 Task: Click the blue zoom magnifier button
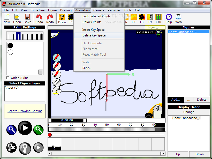tap(11, 130)
